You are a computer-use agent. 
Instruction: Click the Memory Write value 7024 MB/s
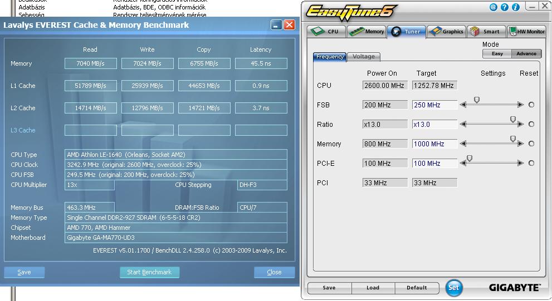click(x=147, y=63)
